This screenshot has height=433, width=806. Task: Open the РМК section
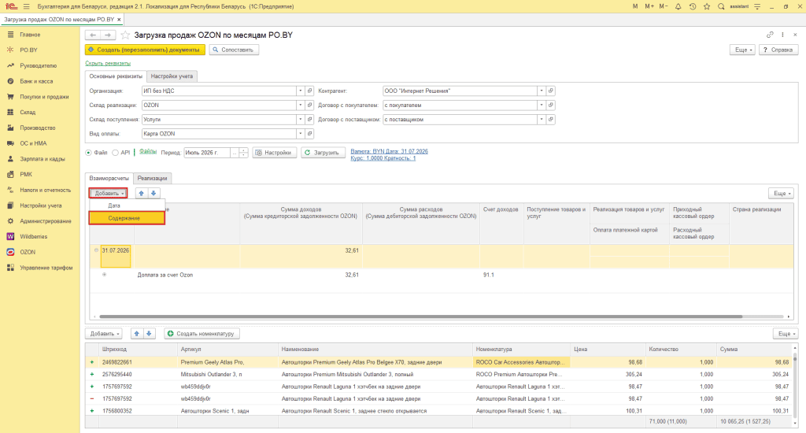pyautogui.click(x=26, y=174)
